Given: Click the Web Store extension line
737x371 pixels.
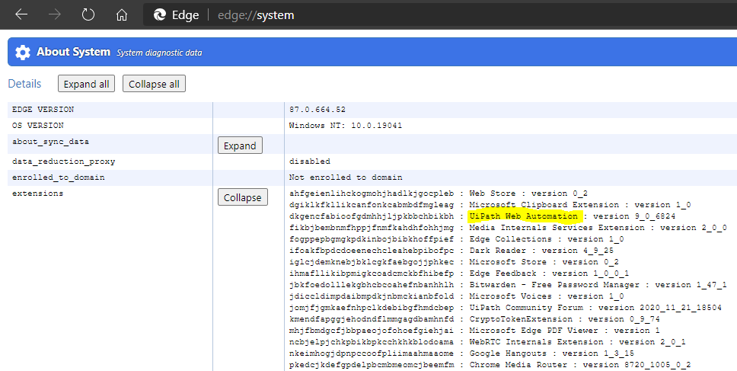Looking at the screenshot, I should point(439,193).
